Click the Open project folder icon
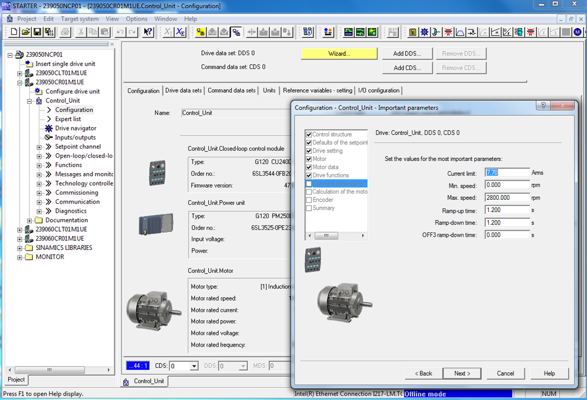 tap(26, 32)
